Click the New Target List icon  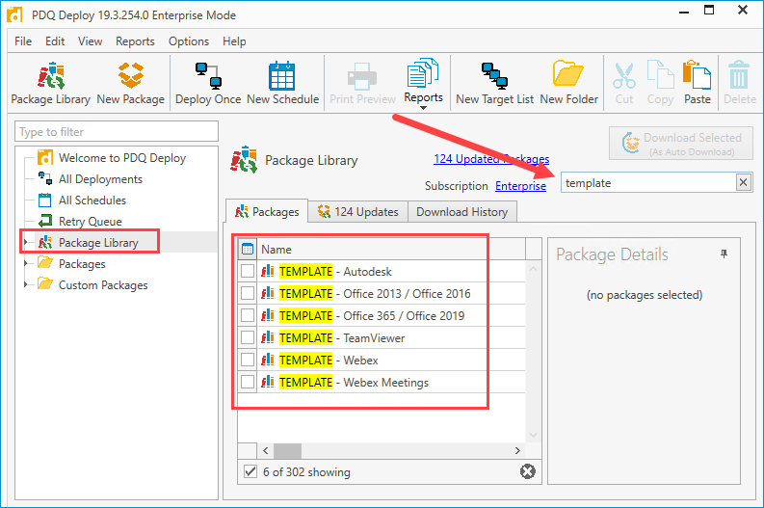[494, 83]
